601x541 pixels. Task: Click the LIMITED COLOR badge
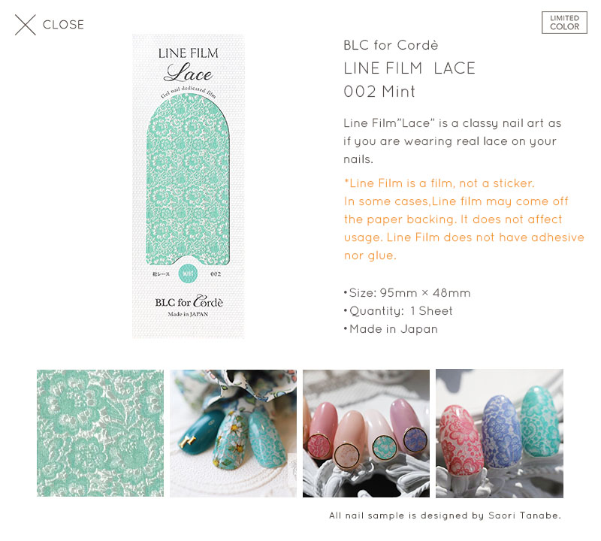coord(564,23)
